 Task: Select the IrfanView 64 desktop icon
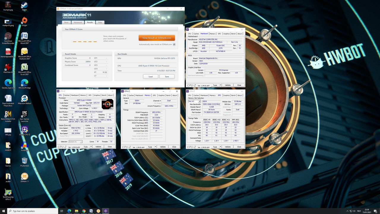[8, 69]
